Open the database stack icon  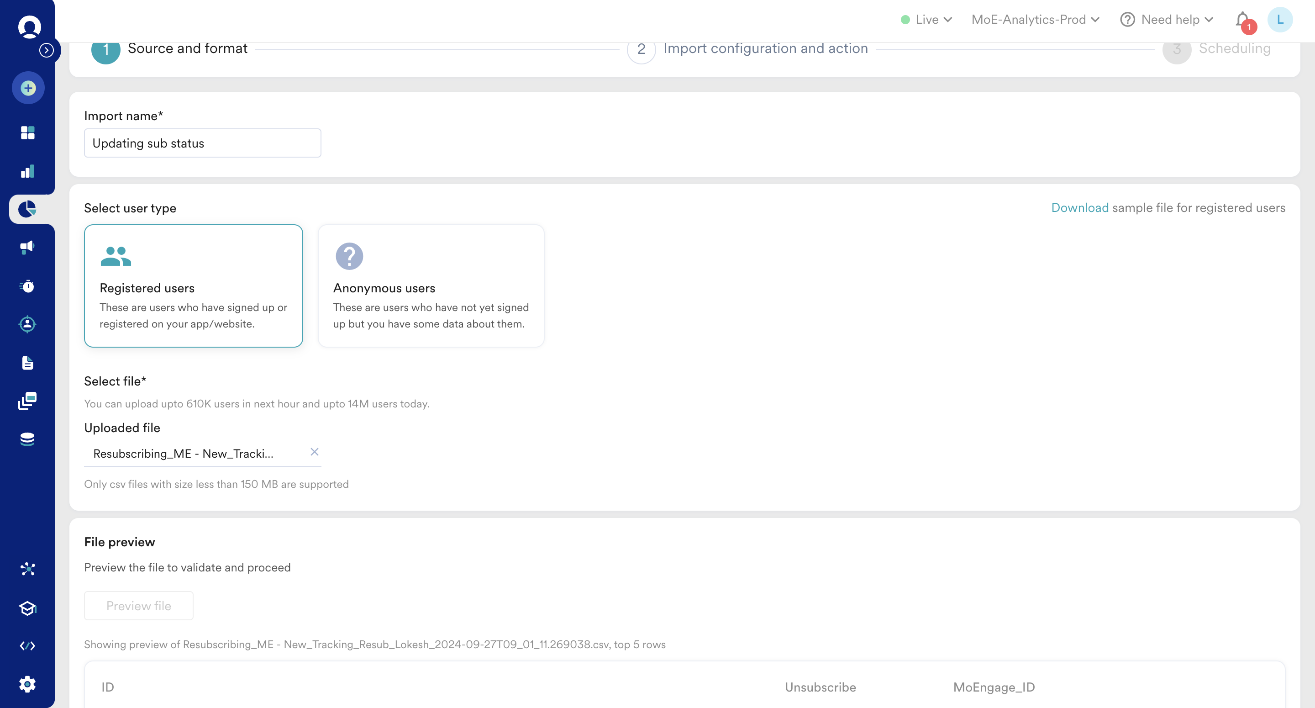pyautogui.click(x=27, y=439)
